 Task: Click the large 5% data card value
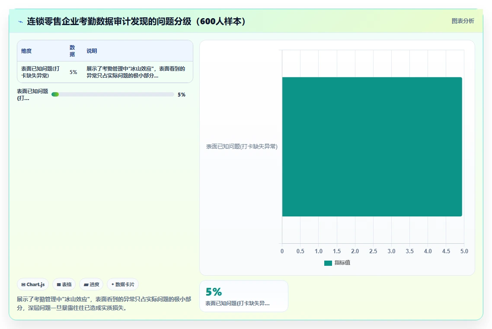214,292
